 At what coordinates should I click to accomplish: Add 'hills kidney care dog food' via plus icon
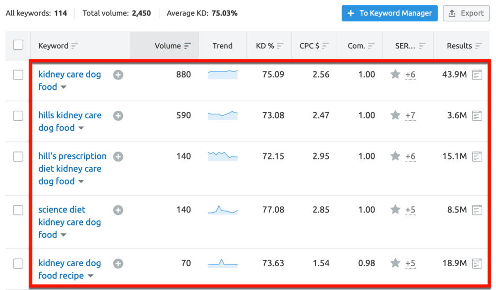coord(118,116)
